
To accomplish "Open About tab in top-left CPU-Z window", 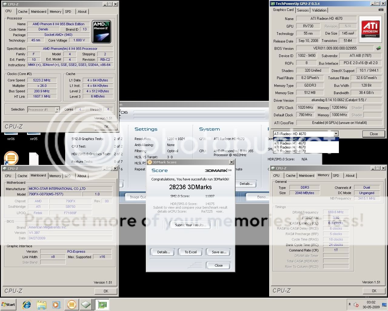I will [x=82, y=12].
